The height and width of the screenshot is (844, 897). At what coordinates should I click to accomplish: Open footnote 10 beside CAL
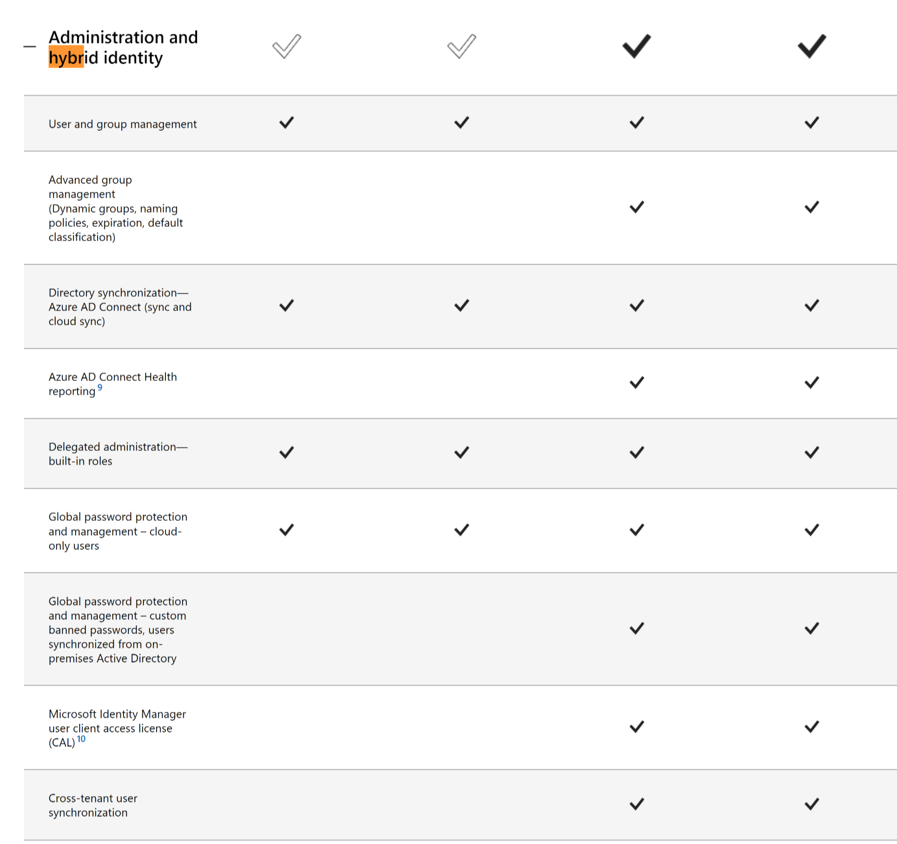coord(81,738)
